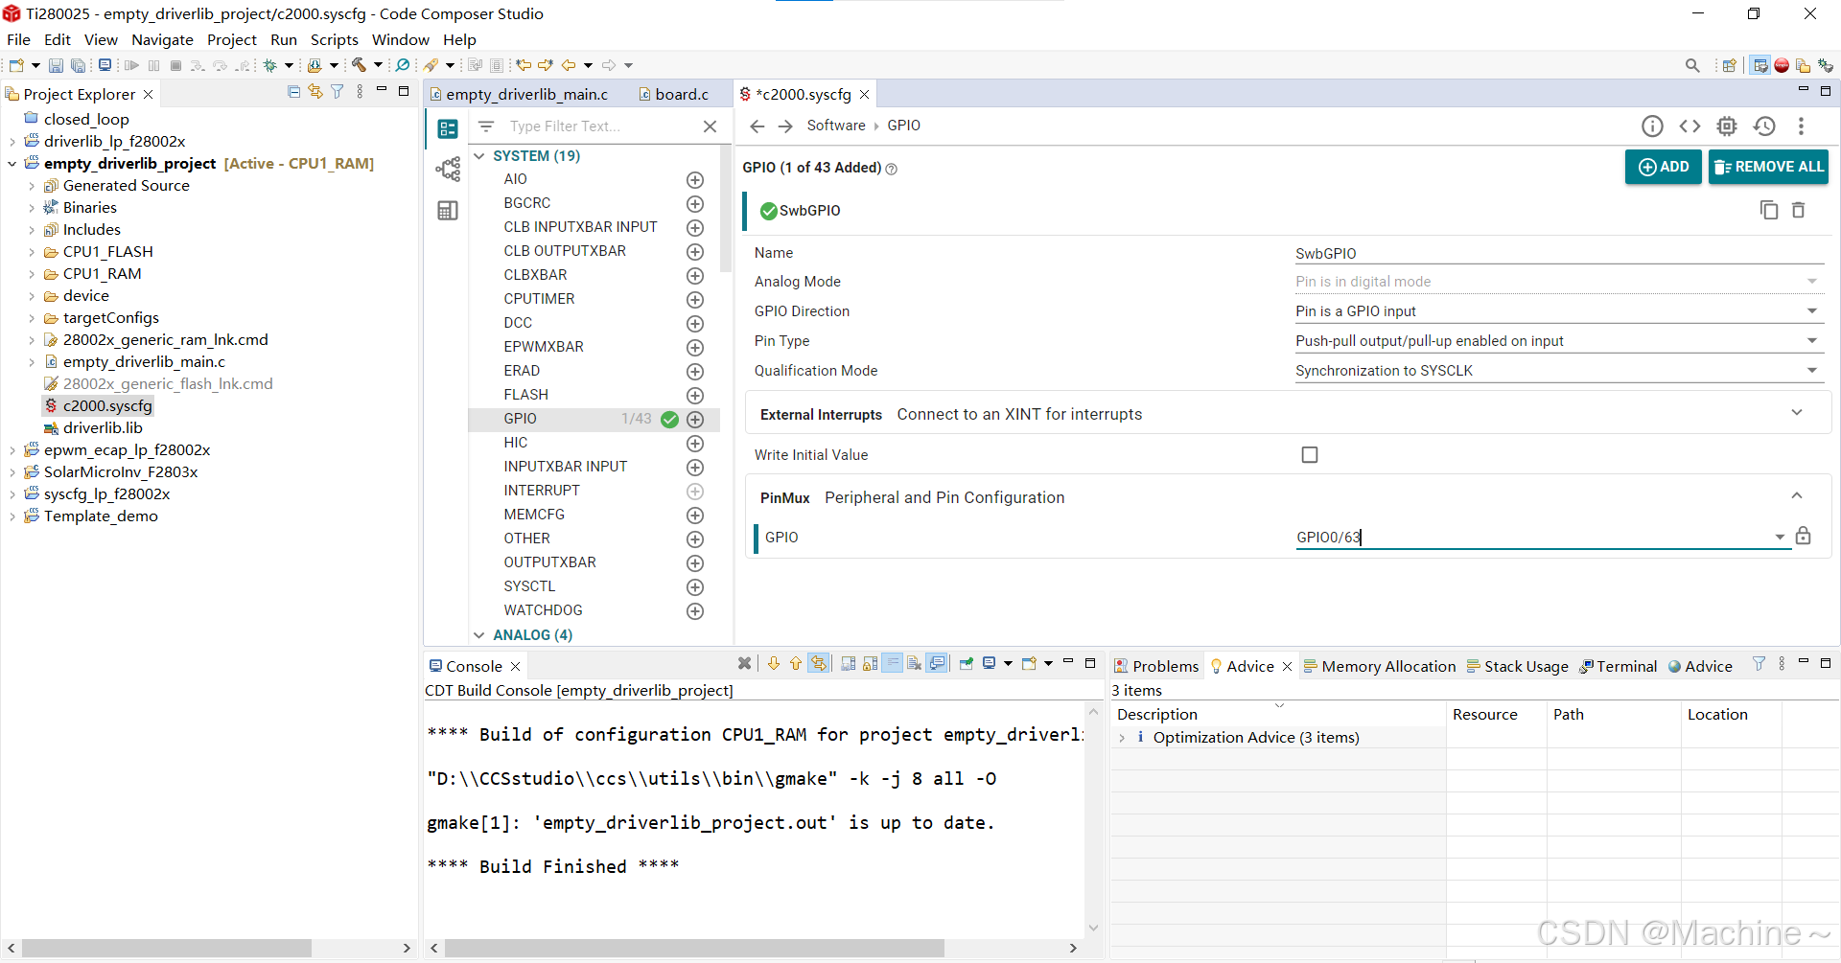Click the ADD button
The image size is (1841, 963).
1664,167
